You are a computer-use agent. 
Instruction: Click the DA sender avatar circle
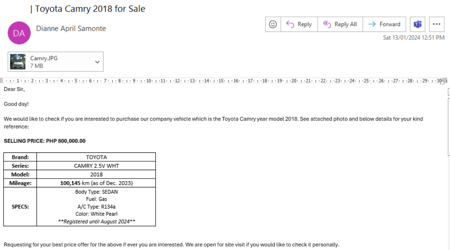(19, 33)
